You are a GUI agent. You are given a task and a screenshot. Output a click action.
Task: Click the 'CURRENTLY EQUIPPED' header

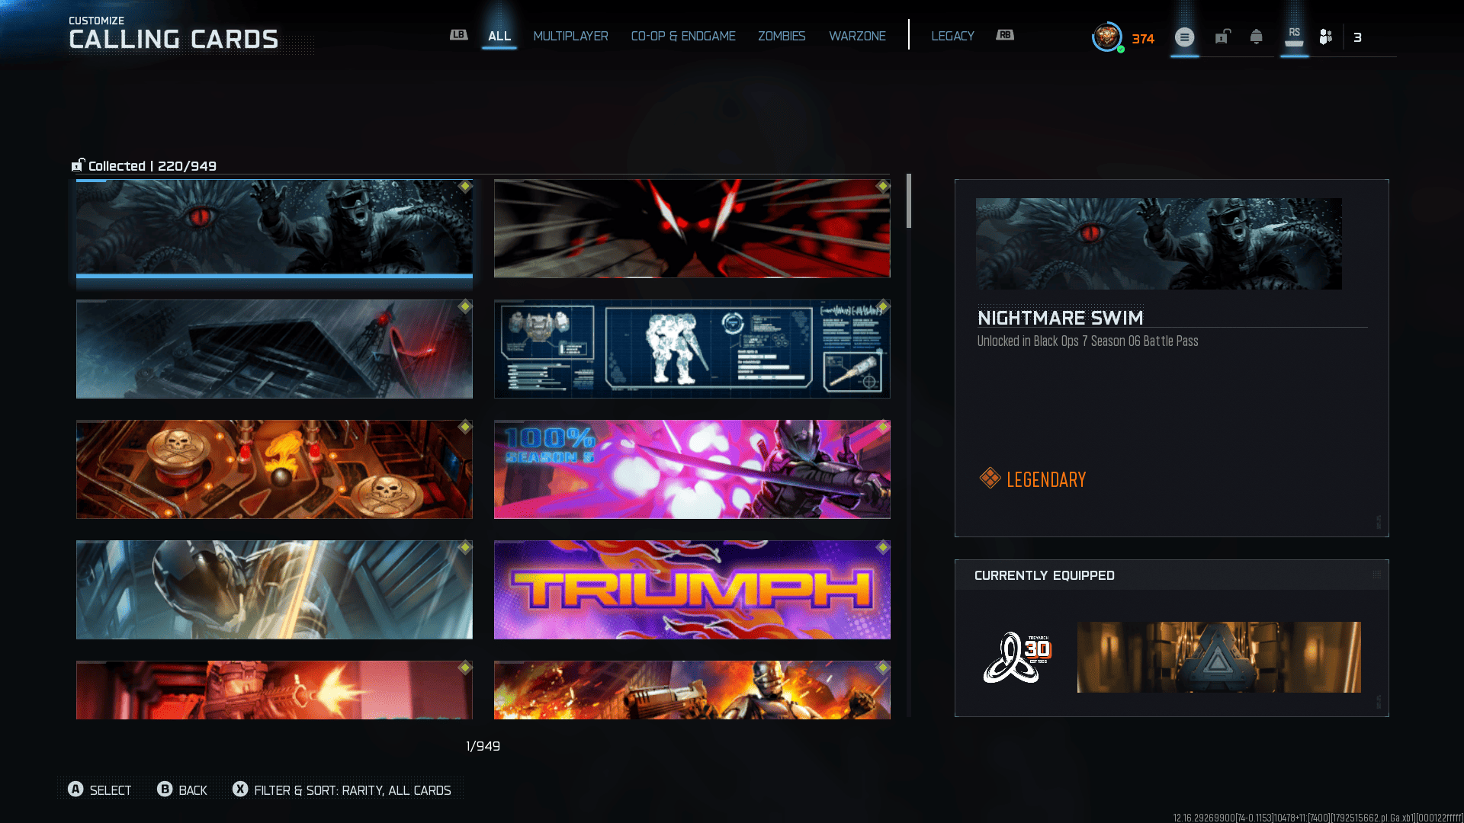(x=1045, y=575)
